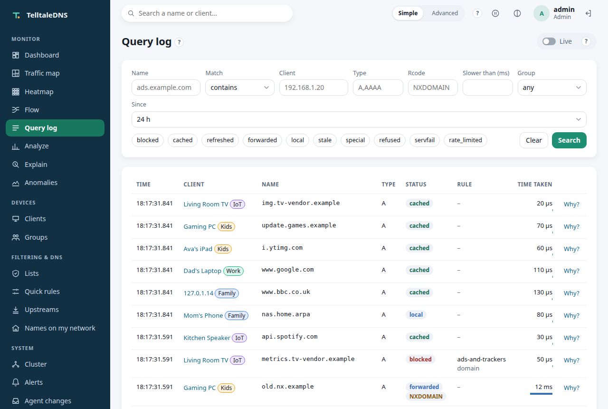Viewport: 608px width, 409px height.
Task: Open the Match contains dropdown
Action: click(240, 88)
